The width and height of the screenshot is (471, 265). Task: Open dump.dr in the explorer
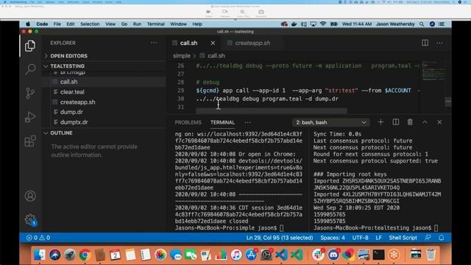(x=71, y=112)
